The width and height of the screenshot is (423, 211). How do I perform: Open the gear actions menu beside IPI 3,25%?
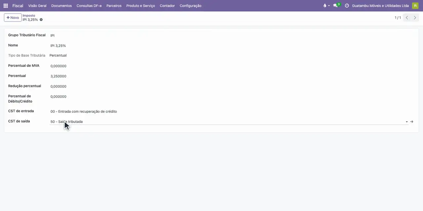(x=41, y=20)
